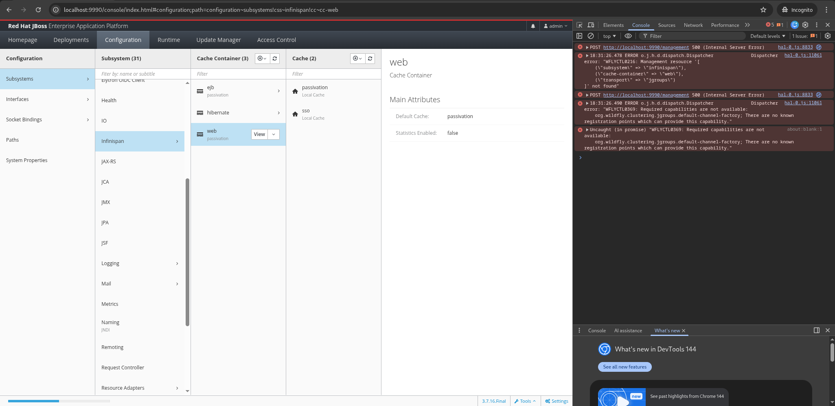The image size is (835, 406).
Task: Click the Subsystem list scrollbar
Action: (187, 252)
